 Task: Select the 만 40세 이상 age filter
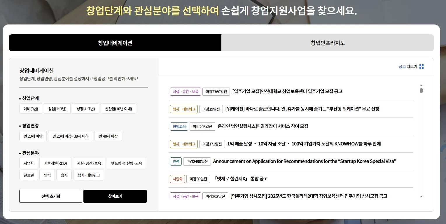coord(108,136)
